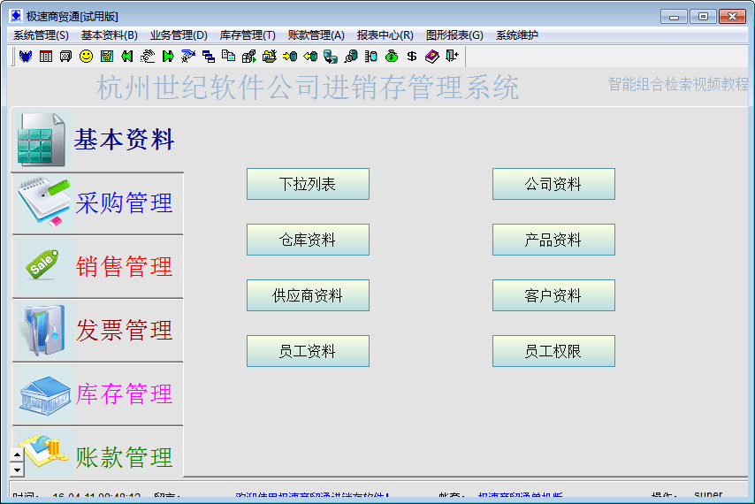Viewport: 755px width, 504px height.
Task: Click the 供应商资料 button
Action: click(x=308, y=295)
